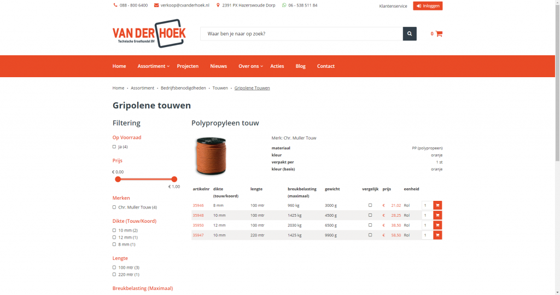Image resolution: width=560 pixels, height=295 pixels.
Task: Expand the Assortiment dropdown menu
Action: [153, 66]
